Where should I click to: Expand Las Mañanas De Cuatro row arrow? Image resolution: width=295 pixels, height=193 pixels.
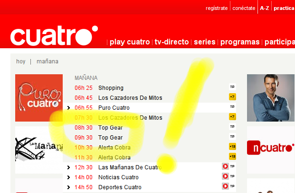pos(68,167)
